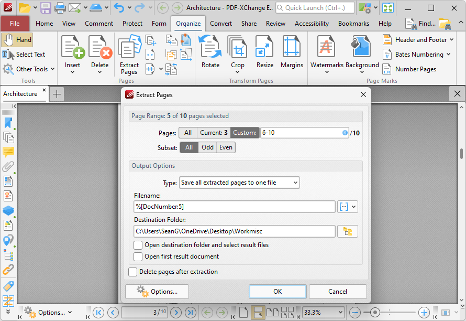
Task: Switch to the Home tab
Action: click(45, 24)
